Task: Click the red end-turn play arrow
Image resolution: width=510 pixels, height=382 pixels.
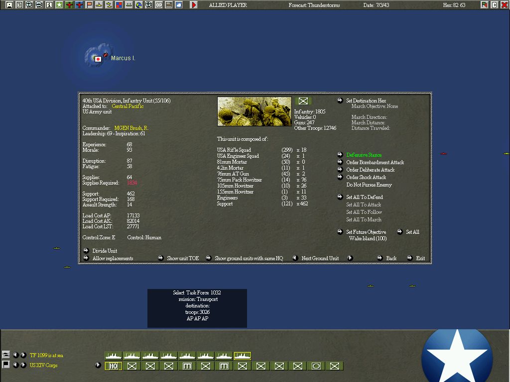Action: pos(194,5)
